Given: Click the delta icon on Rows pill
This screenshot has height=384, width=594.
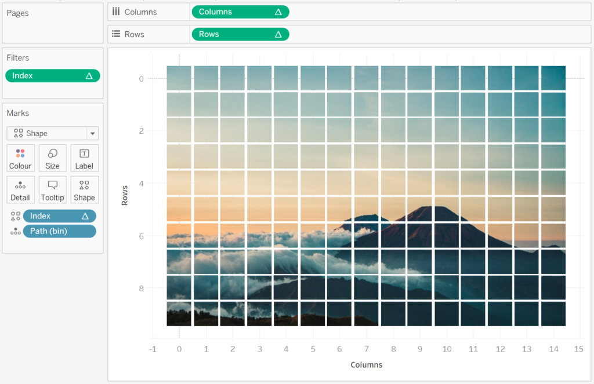Looking at the screenshot, I should tap(278, 34).
